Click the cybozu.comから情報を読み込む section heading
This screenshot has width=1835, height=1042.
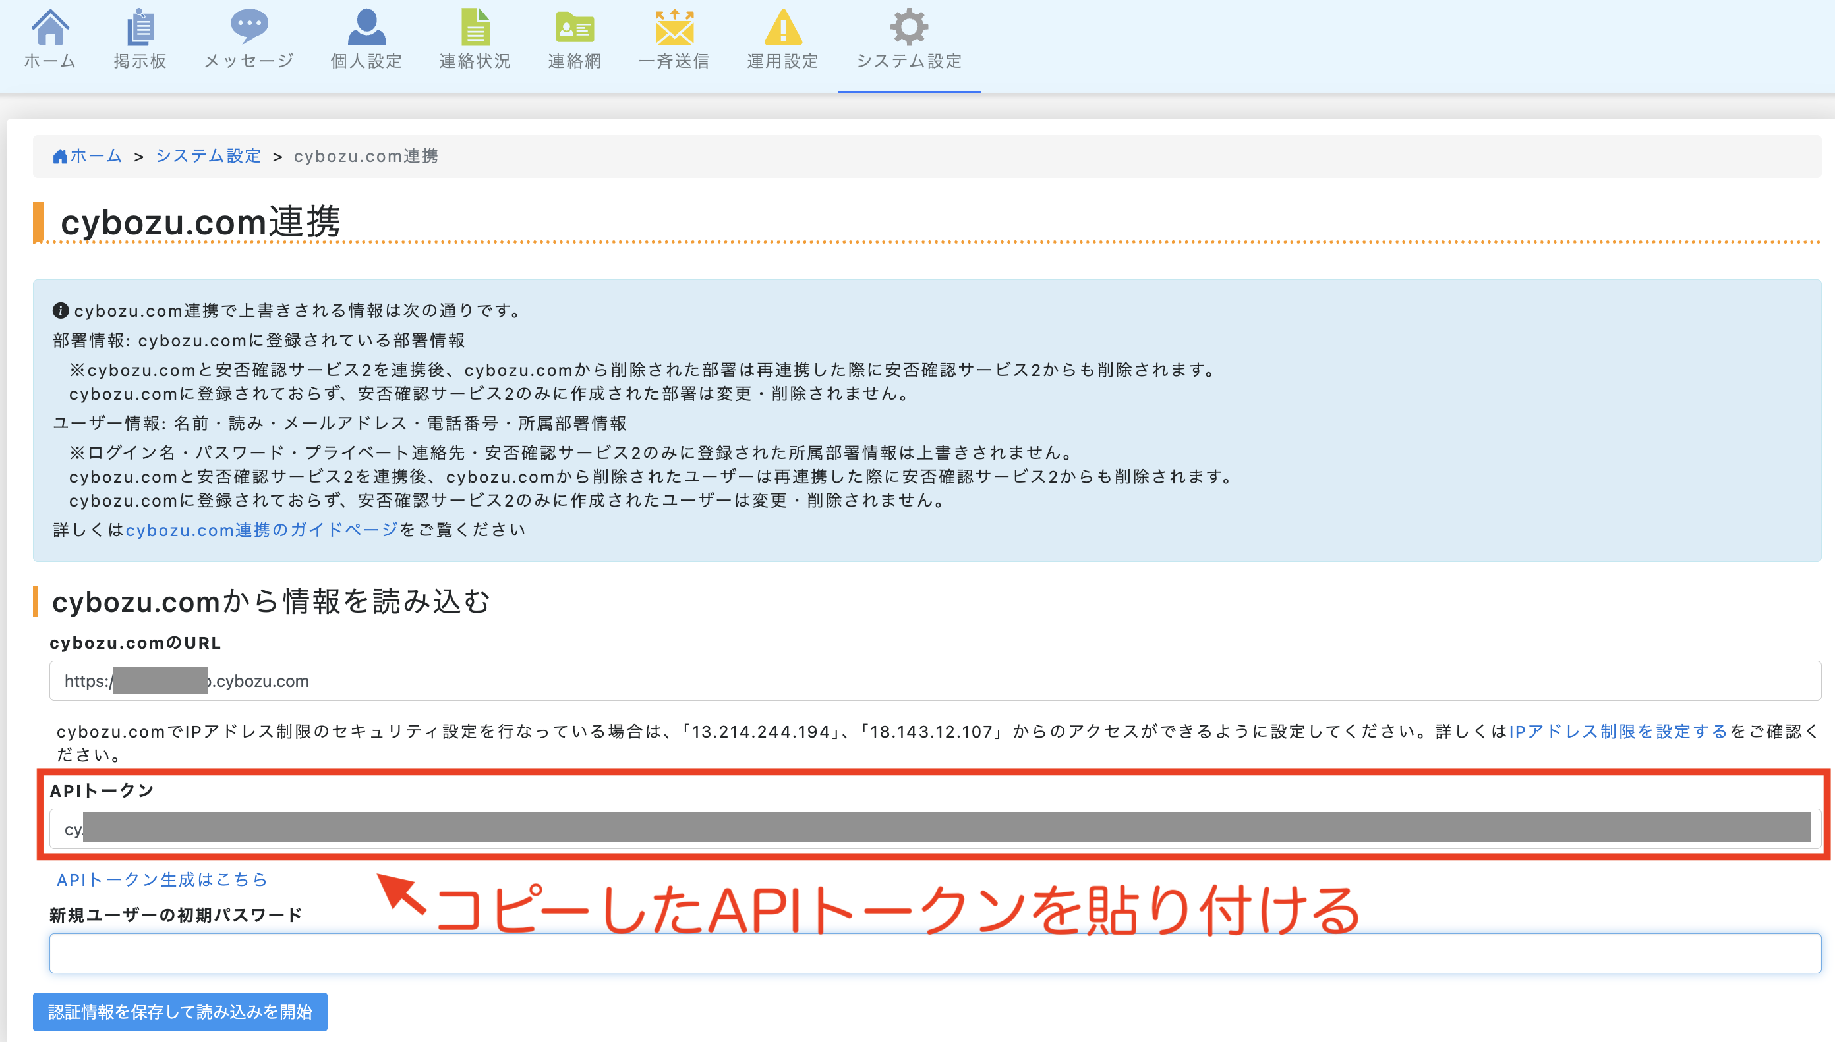(272, 601)
